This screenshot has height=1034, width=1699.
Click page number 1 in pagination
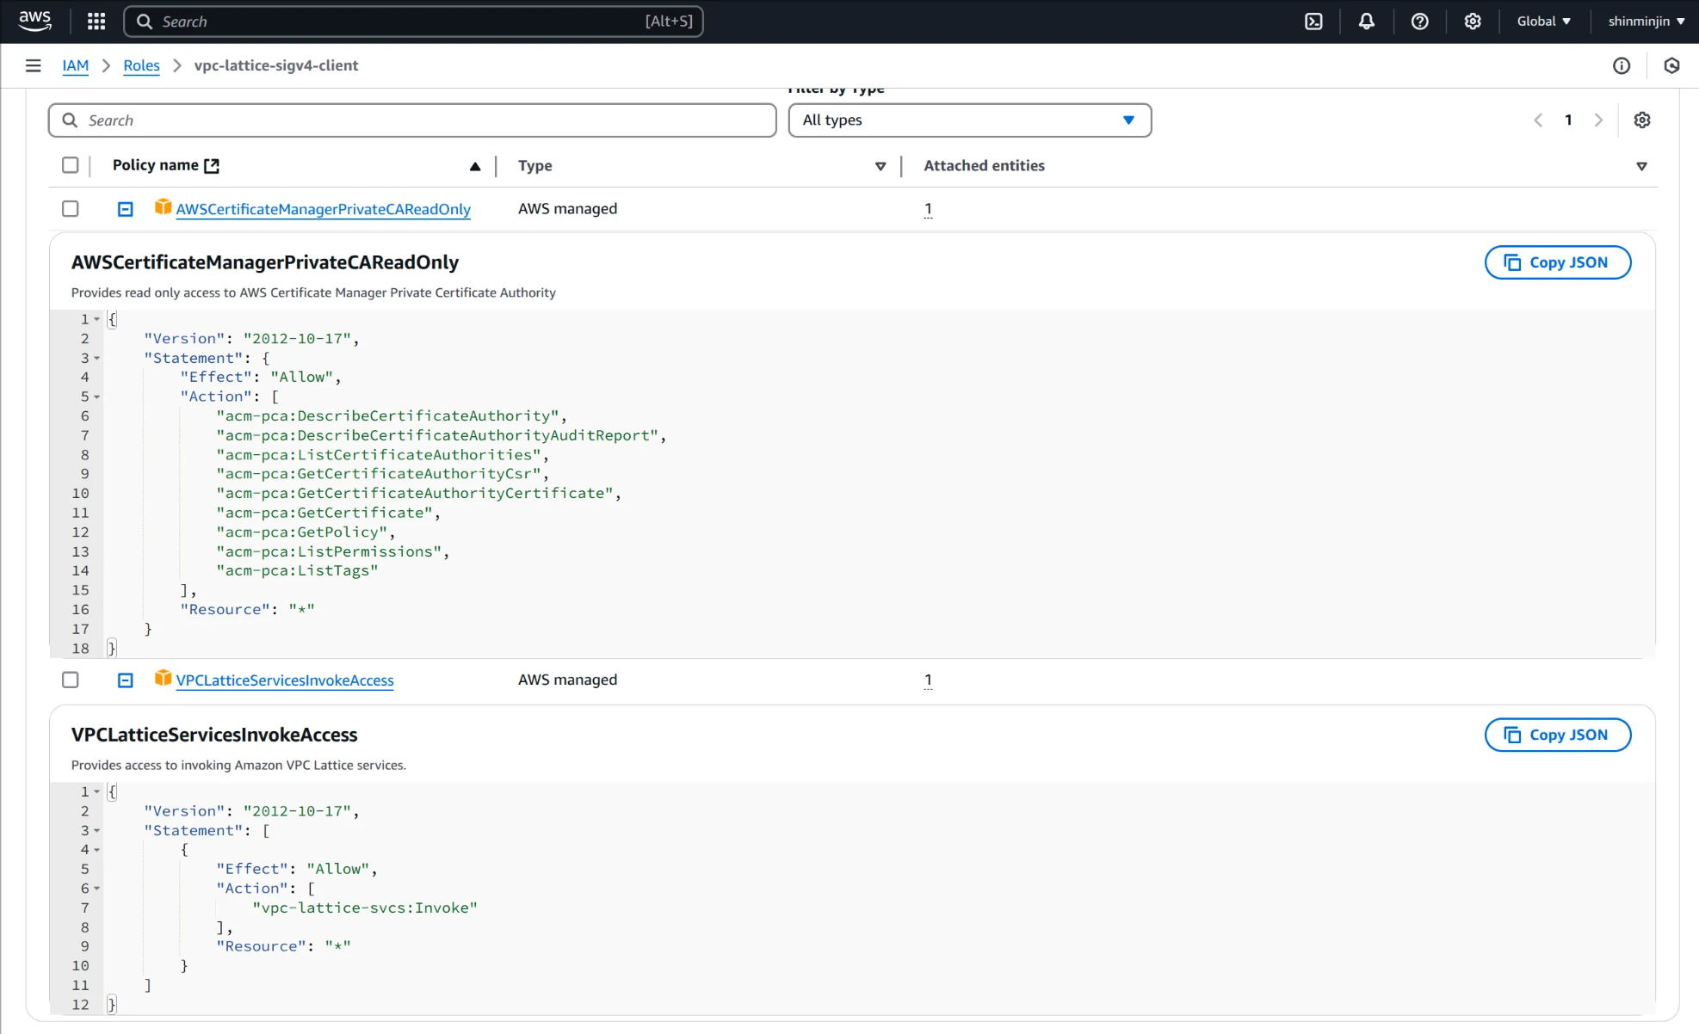pos(1568,120)
